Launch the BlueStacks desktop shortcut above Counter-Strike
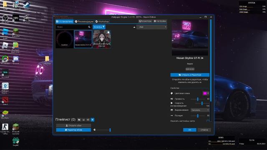This screenshot has width=267, height=150. point(5,114)
